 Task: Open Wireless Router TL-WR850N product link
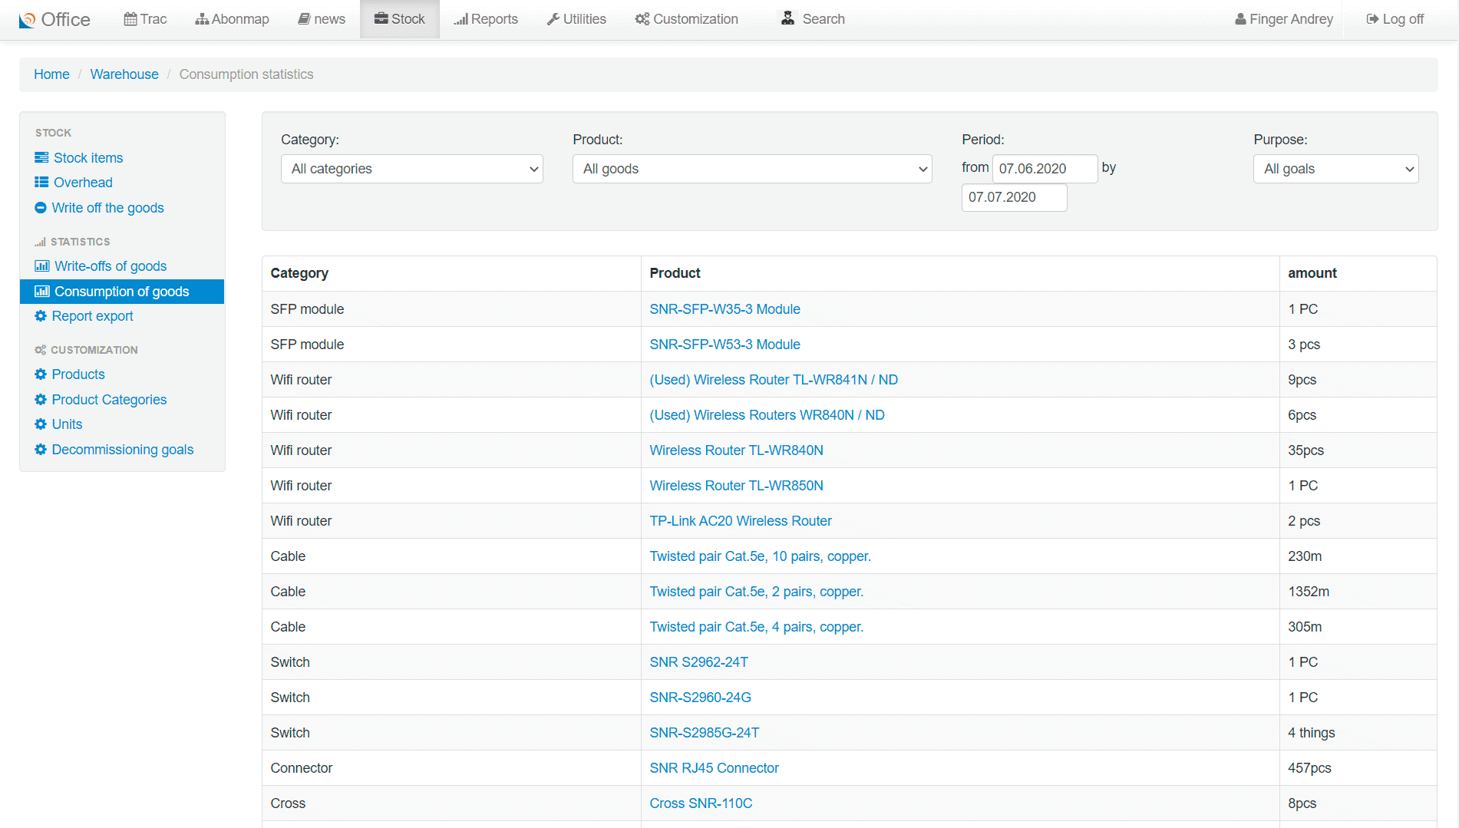coord(736,486)
